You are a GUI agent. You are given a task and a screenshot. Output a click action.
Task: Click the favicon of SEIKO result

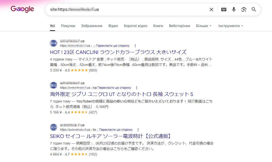53,127
